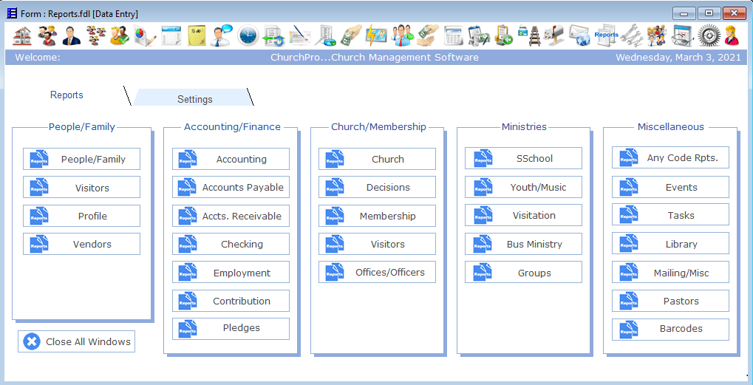Click the crowd of people toolbar icon

656,35
